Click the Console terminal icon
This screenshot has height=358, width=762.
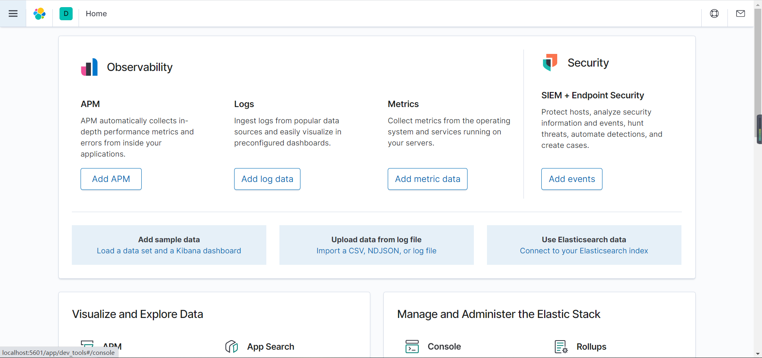coord(412,347)
